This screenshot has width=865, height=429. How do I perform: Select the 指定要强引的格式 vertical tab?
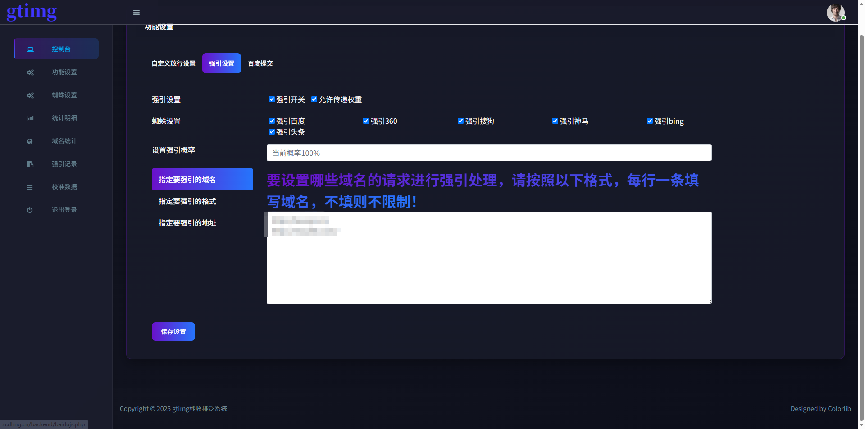202,201
